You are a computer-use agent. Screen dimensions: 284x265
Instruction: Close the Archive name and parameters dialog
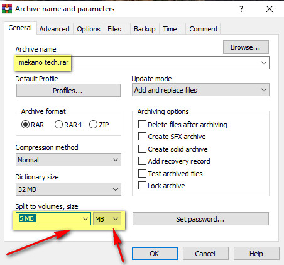(270, 9)
